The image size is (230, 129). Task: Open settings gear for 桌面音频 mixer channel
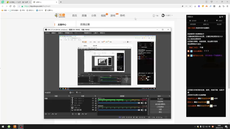[x=146, y=110]
